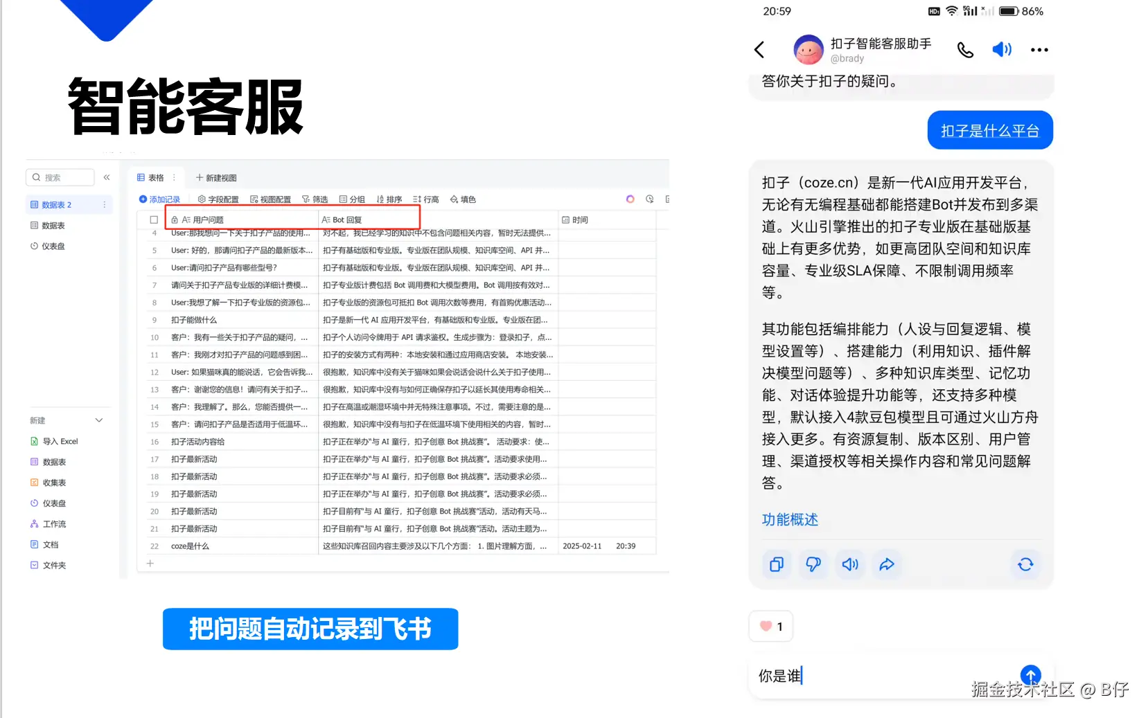Regenerate the reply with refresh icon
1148x718 pixels.
(x=1026, y=564)
